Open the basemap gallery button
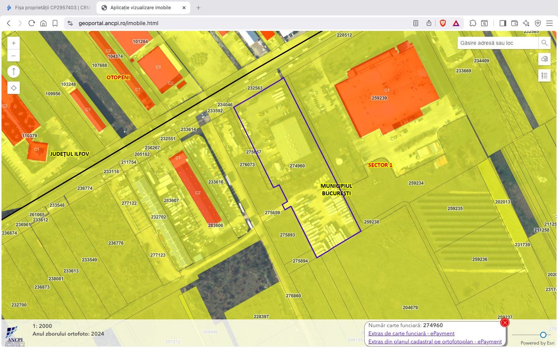The width and height of the screenshot is (558, 348). [544, 59]
